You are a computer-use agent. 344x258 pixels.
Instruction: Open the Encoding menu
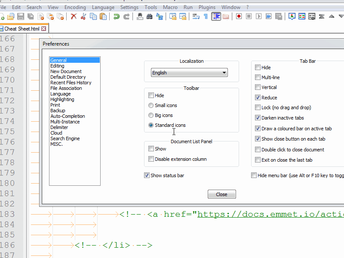(x=75, y=7)
